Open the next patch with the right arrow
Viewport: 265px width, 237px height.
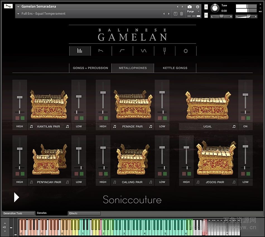pos(182,6)
